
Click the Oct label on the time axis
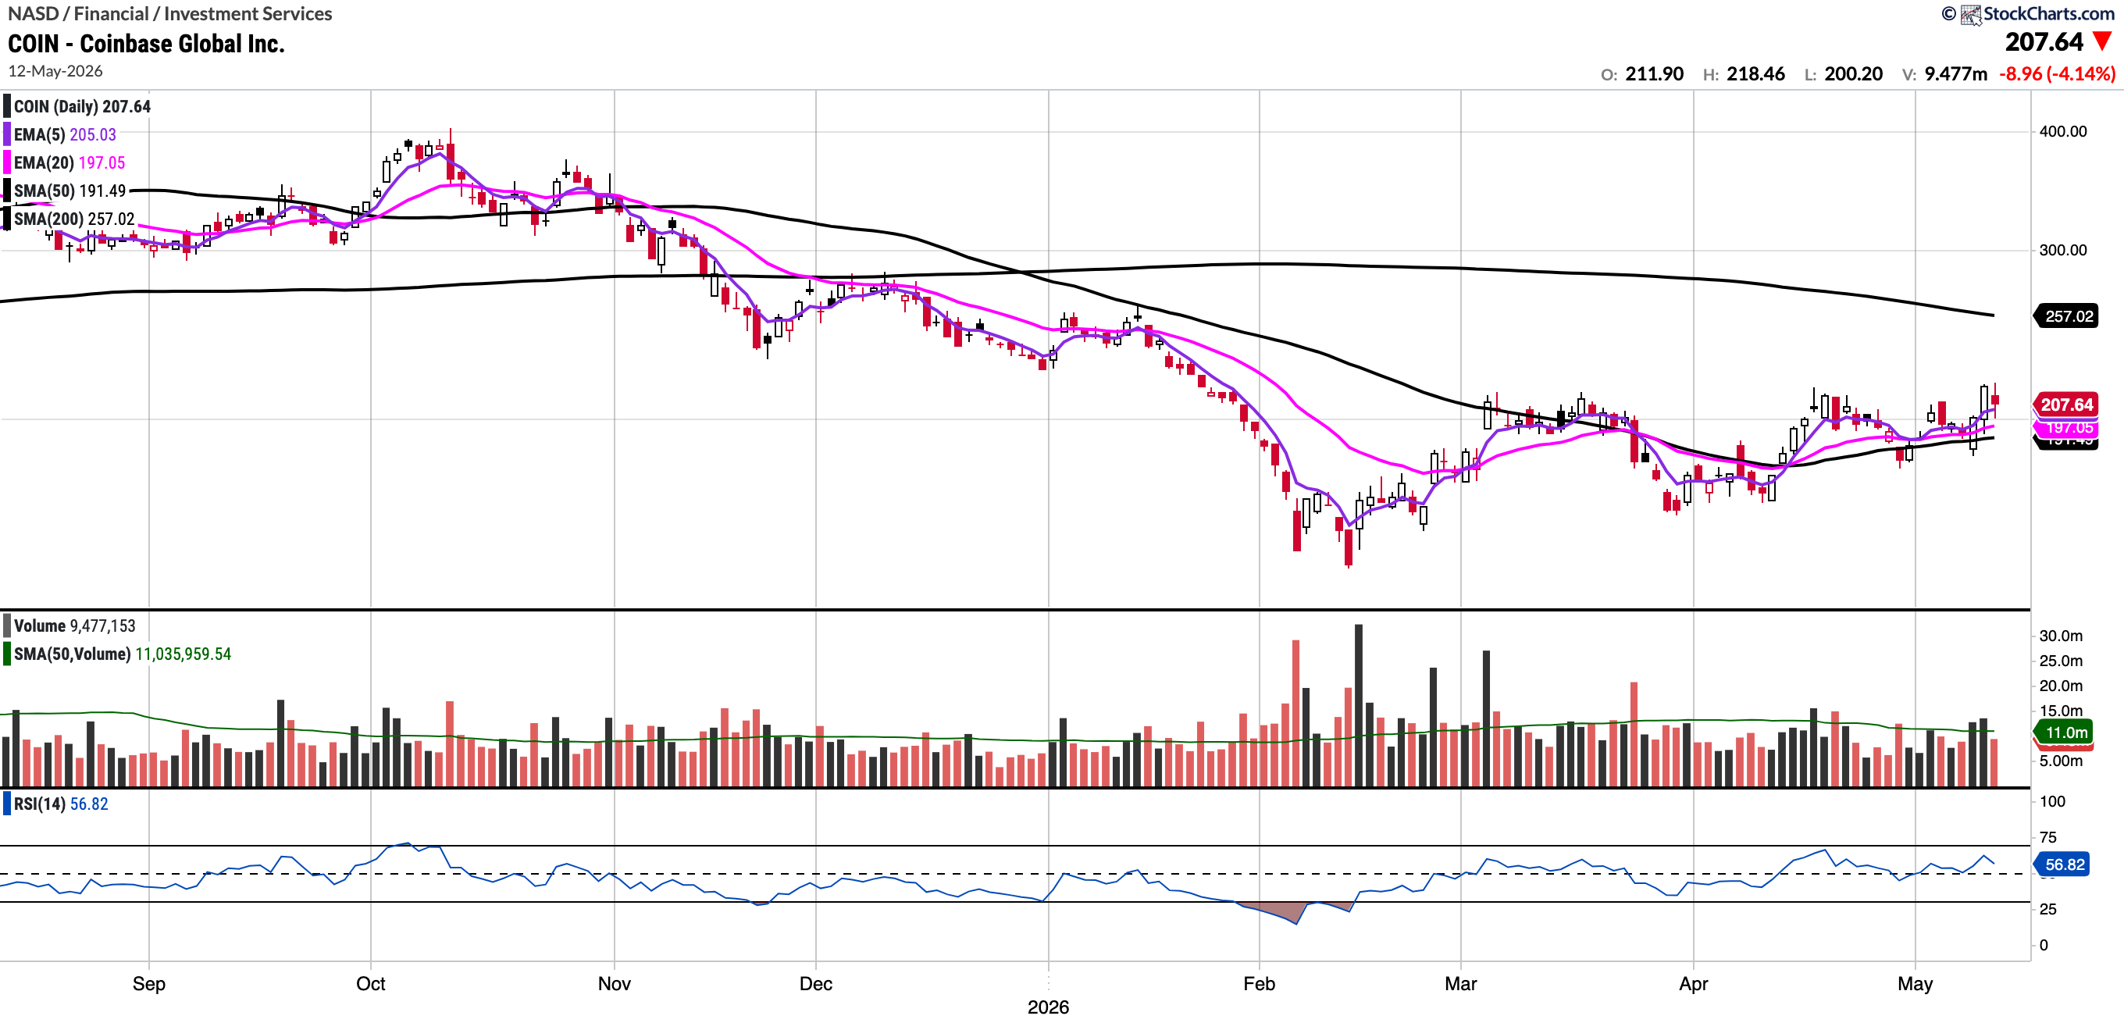click(371, 983)
